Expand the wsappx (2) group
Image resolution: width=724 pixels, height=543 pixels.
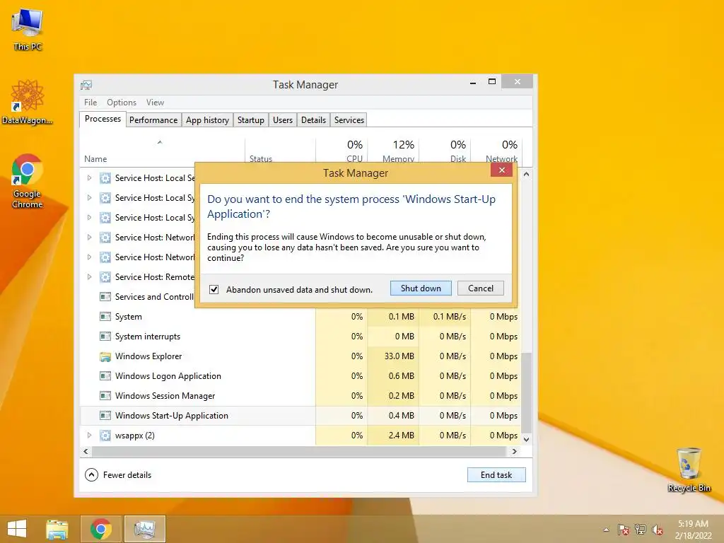pos(89,436)
